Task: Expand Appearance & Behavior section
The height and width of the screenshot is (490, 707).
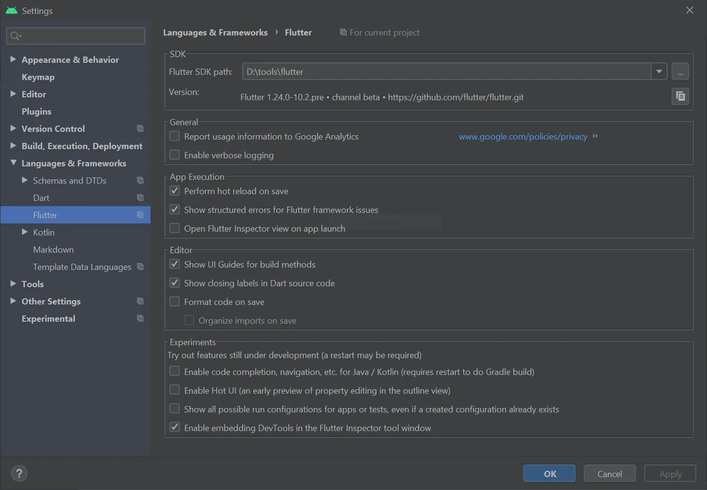Action: pos(13,59)
